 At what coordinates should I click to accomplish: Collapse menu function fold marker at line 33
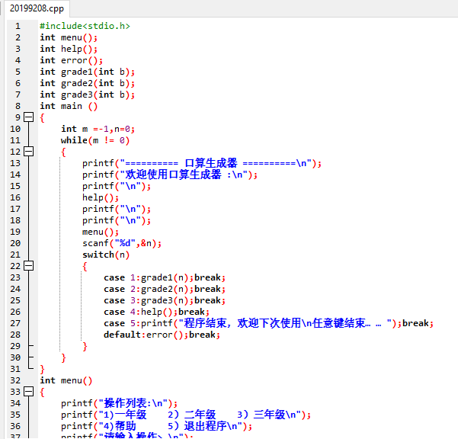tap(28, 392)
